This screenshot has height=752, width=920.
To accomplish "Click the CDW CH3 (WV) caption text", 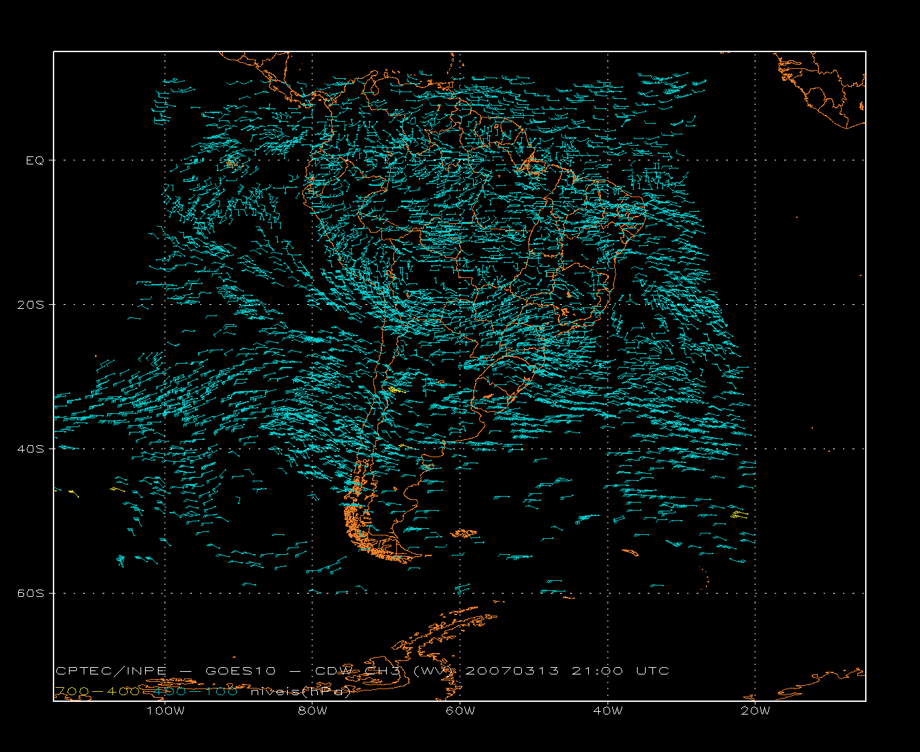I will pyautogui.click(x=385, y=670).
